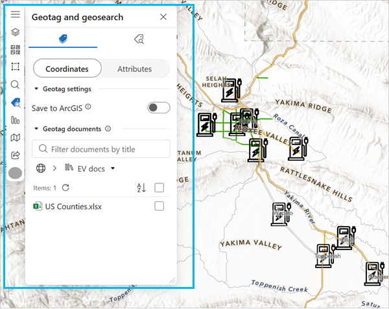Image resolution: width=389 pixels, height=309 pixels.
Task: Toggle the Save to ArcGIS switch
Action: pyautogui.click(x=158, y=108)
